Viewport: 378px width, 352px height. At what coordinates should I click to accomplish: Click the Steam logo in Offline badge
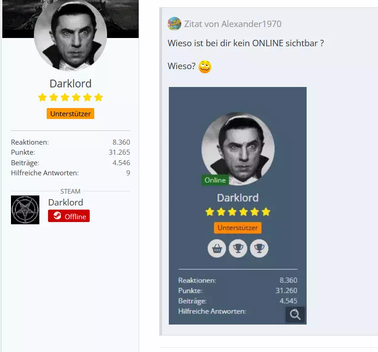point(57,215)
